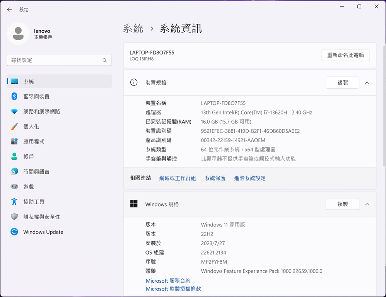Screen dimensions: 386x297
Task: Open 藍牙與裝置 via Bluetooth icon
Action: tap(14, 96)
